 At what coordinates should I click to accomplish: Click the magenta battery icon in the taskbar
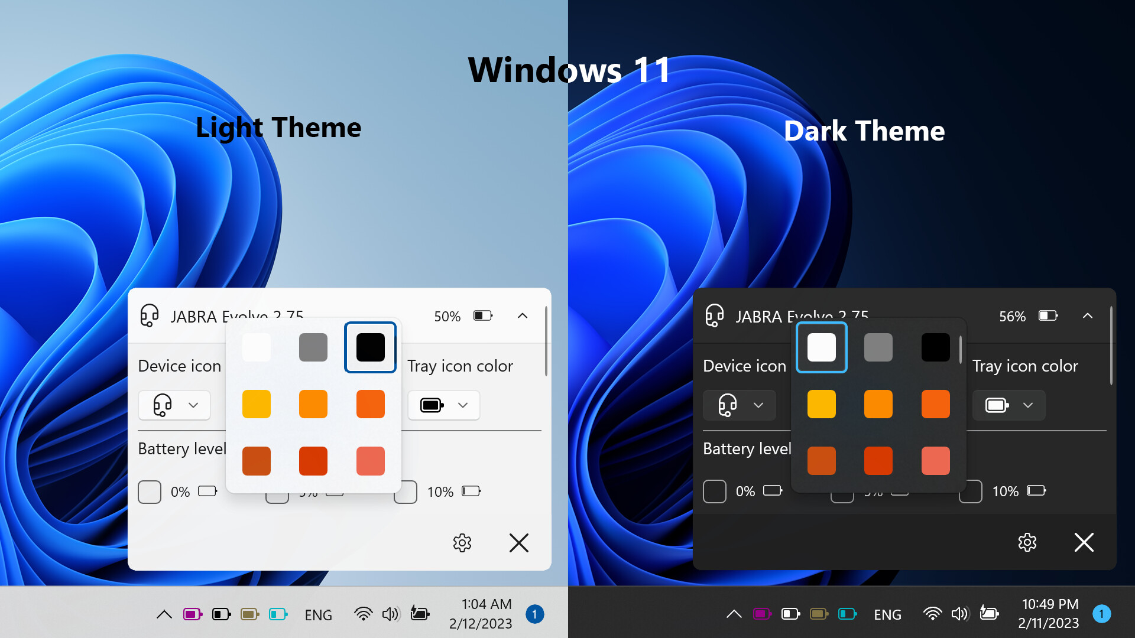click(x=192, y=614)
